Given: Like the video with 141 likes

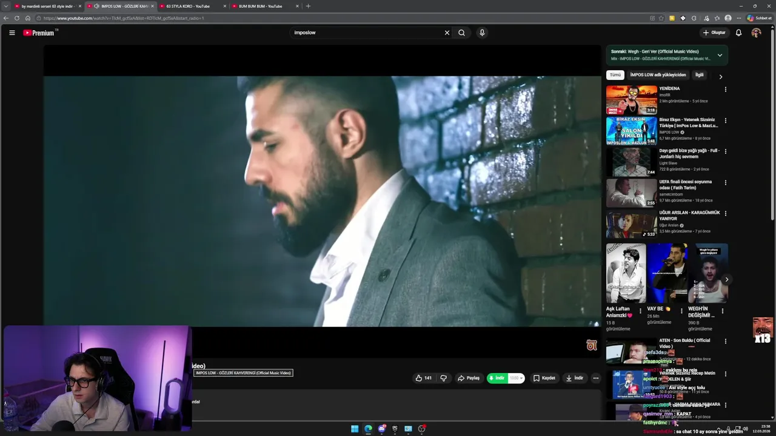Looking at the screenshot, I should pos(424,378).
